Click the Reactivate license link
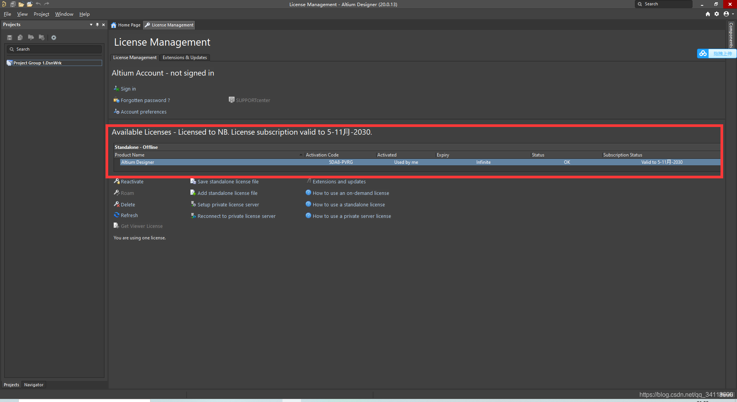Image resolution: width=737 pixels, height=402 pixels. point(132,182)
